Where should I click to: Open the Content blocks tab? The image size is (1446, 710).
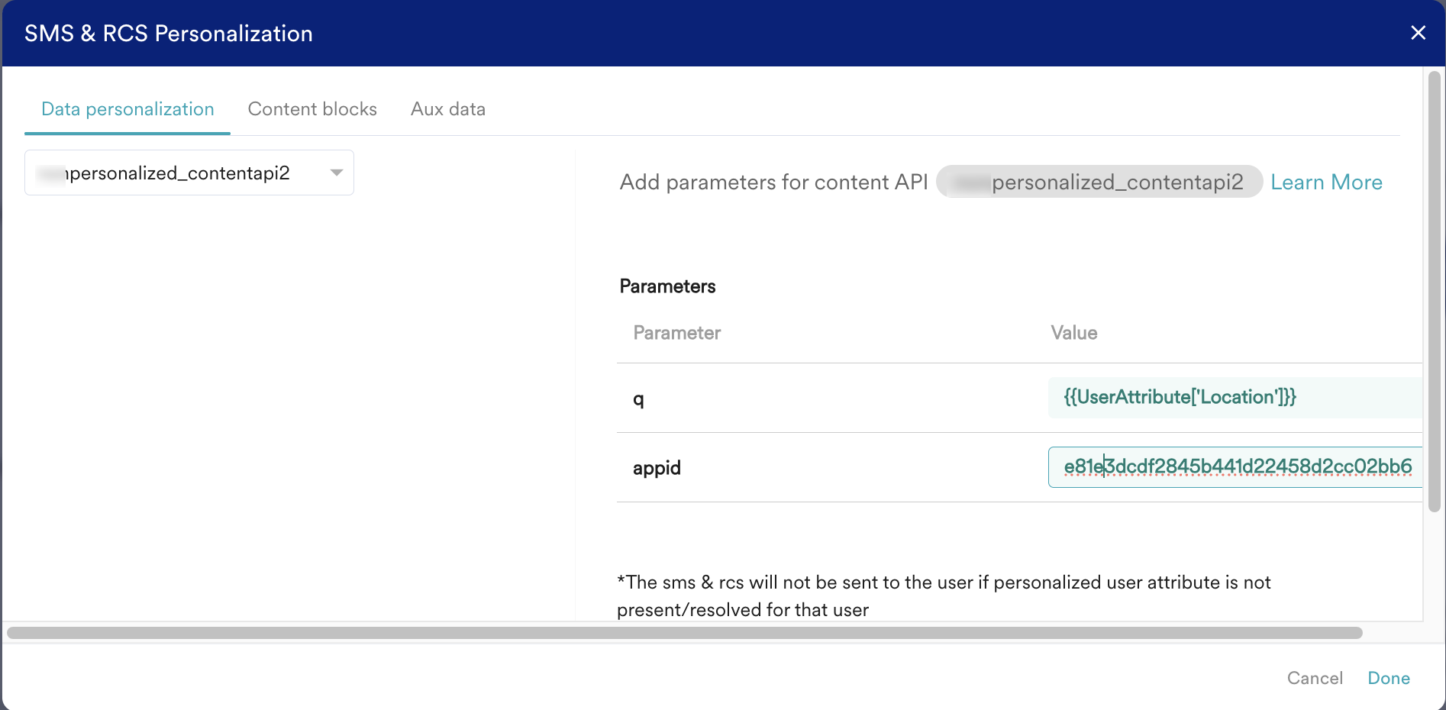coord(312,109)
